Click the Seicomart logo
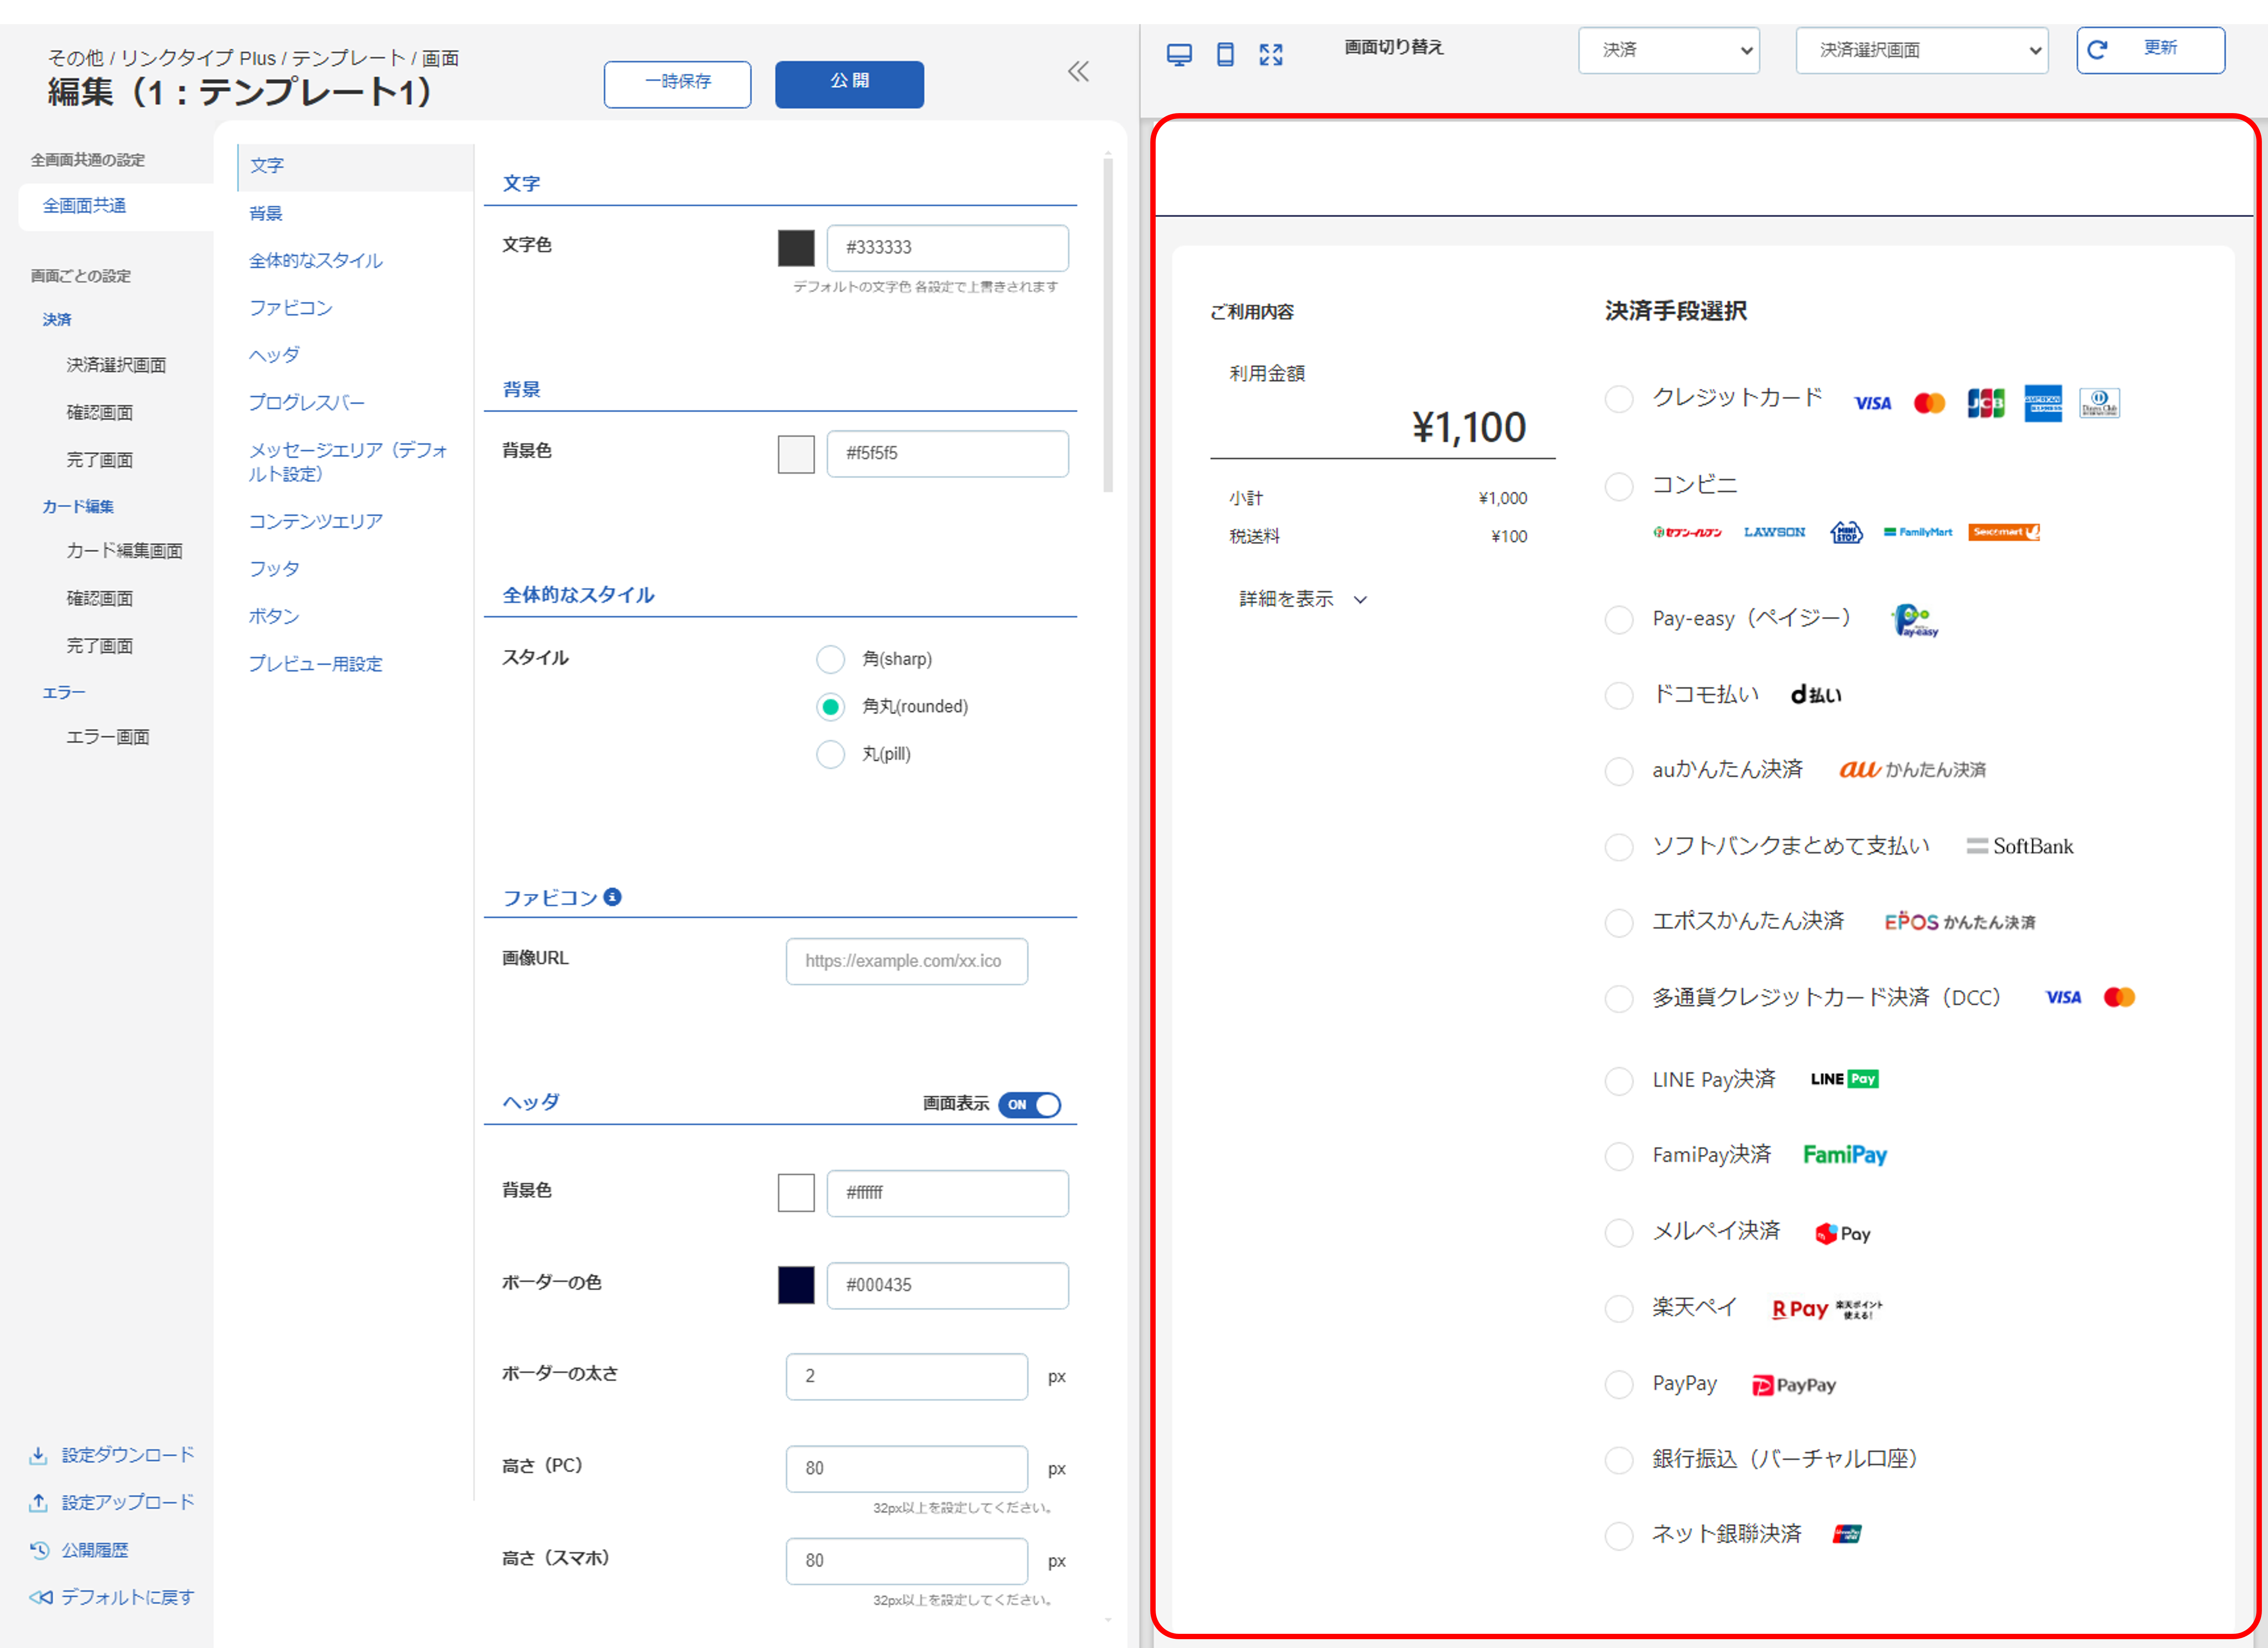This screenshot has width=2268, height=1648. (x=2004, y=532)
